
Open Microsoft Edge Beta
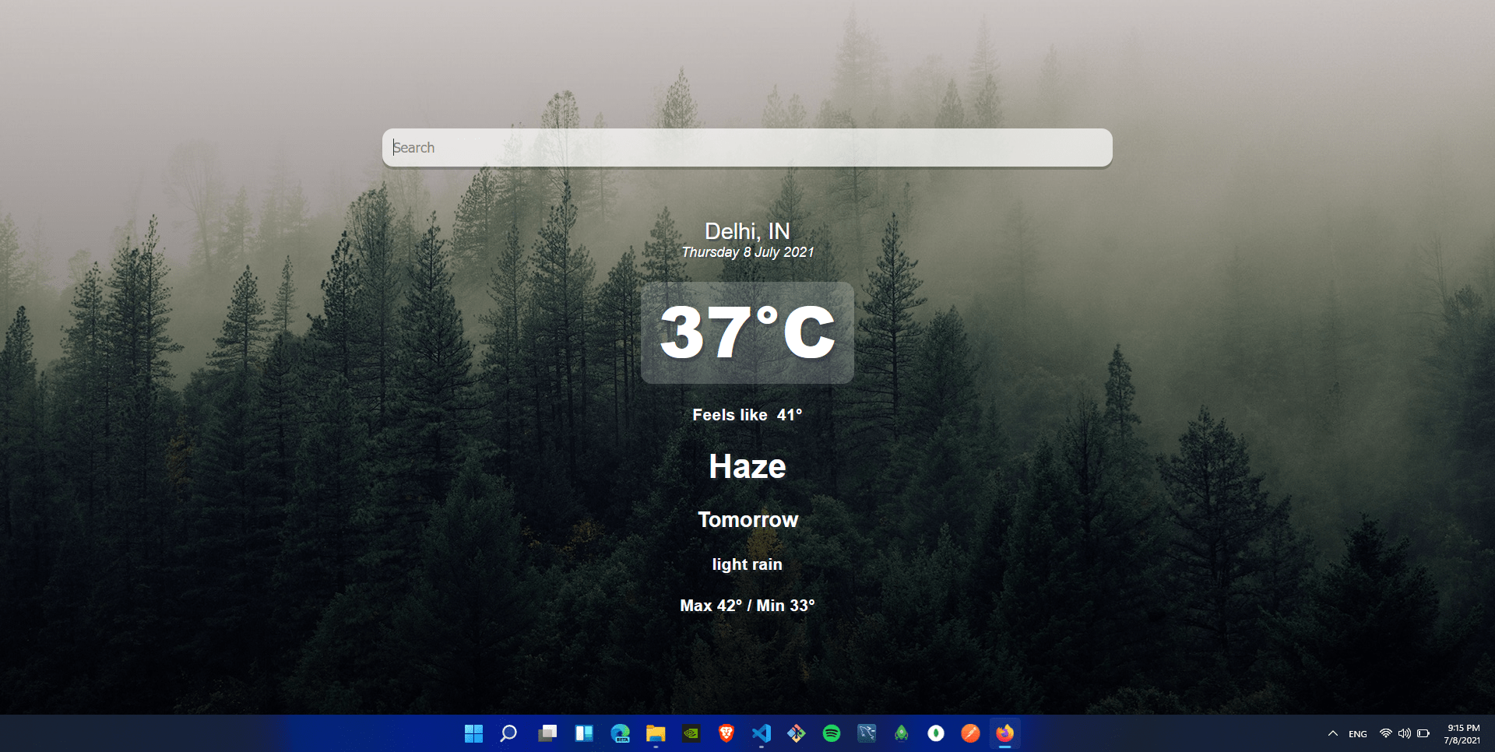tap(621, 733)
